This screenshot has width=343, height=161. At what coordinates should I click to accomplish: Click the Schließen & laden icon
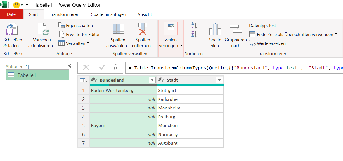[12, 29]
